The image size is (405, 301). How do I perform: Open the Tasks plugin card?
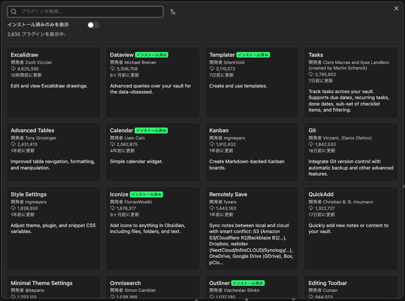tap(351, 82)
